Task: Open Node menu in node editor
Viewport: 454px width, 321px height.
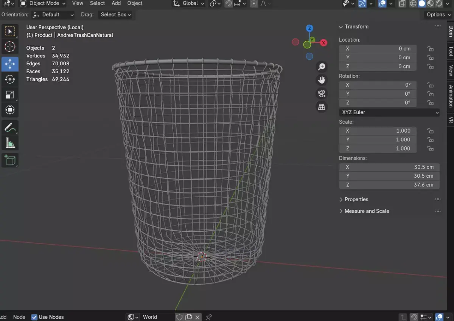Action: click(x=19, y=317)
